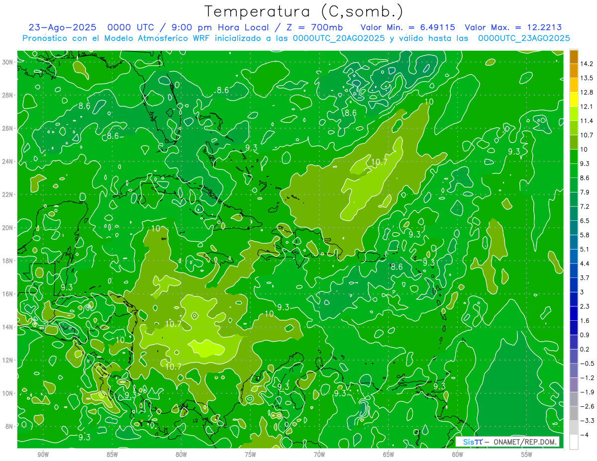Click the "SisTT – ONAMET/REP.DOM." credit box
The height and width of the screenshot is (461, 597).
507,442
